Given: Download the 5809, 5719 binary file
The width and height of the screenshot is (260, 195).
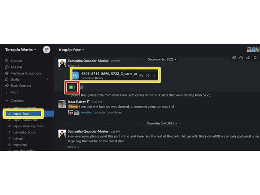Looking at the screenshot, I should coord(141,76).
